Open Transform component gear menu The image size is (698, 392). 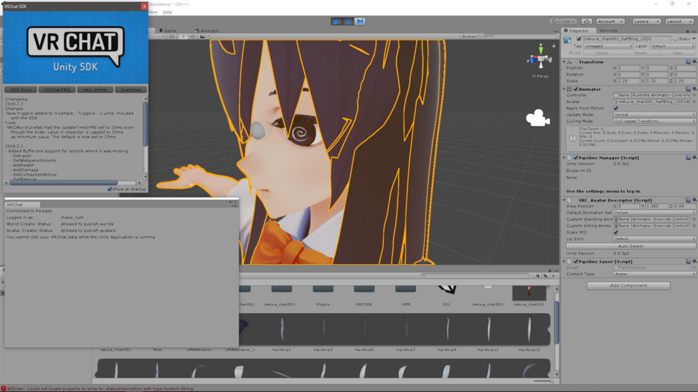point(695,62)
